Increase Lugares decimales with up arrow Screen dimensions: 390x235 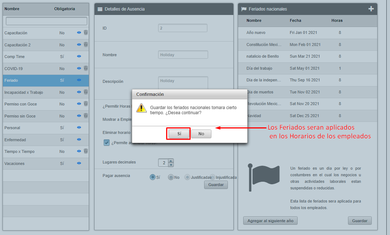[171, 161]
